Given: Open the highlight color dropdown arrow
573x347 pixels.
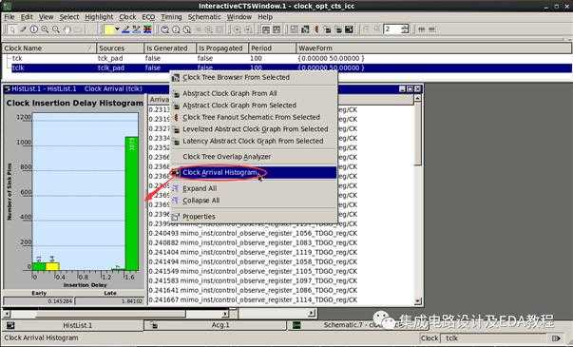Looking at the screenshot, I should (117, 29).
